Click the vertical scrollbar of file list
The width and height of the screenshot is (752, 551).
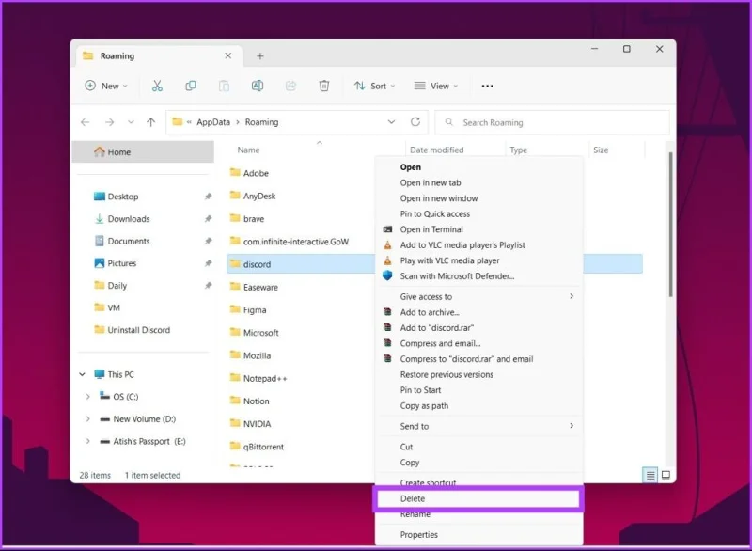670,225
